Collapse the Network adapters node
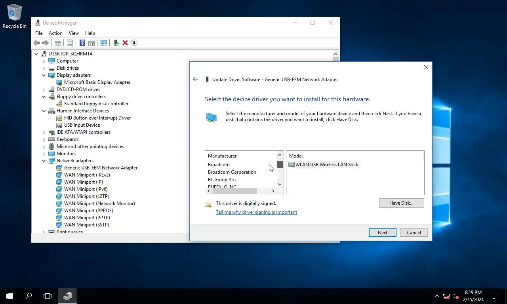 44,161
